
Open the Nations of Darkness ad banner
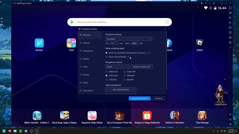(221, 96)
